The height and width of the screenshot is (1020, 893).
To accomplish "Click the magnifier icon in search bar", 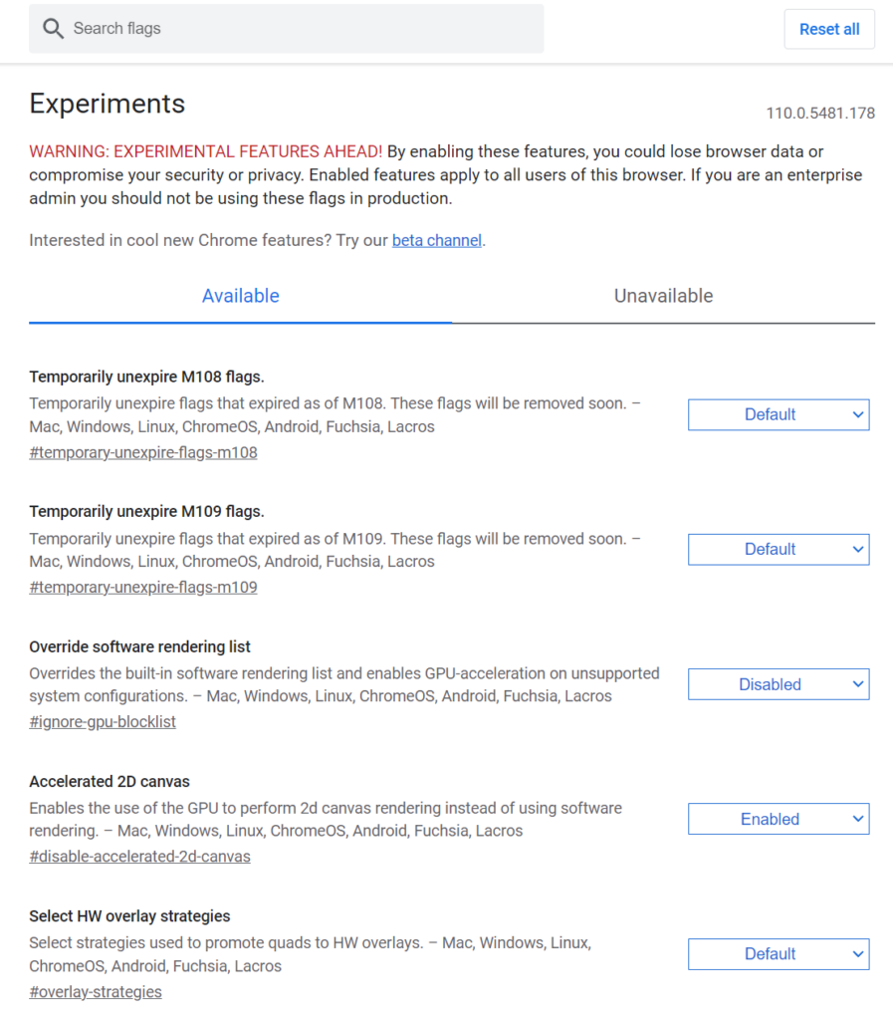I will [54, 29].
